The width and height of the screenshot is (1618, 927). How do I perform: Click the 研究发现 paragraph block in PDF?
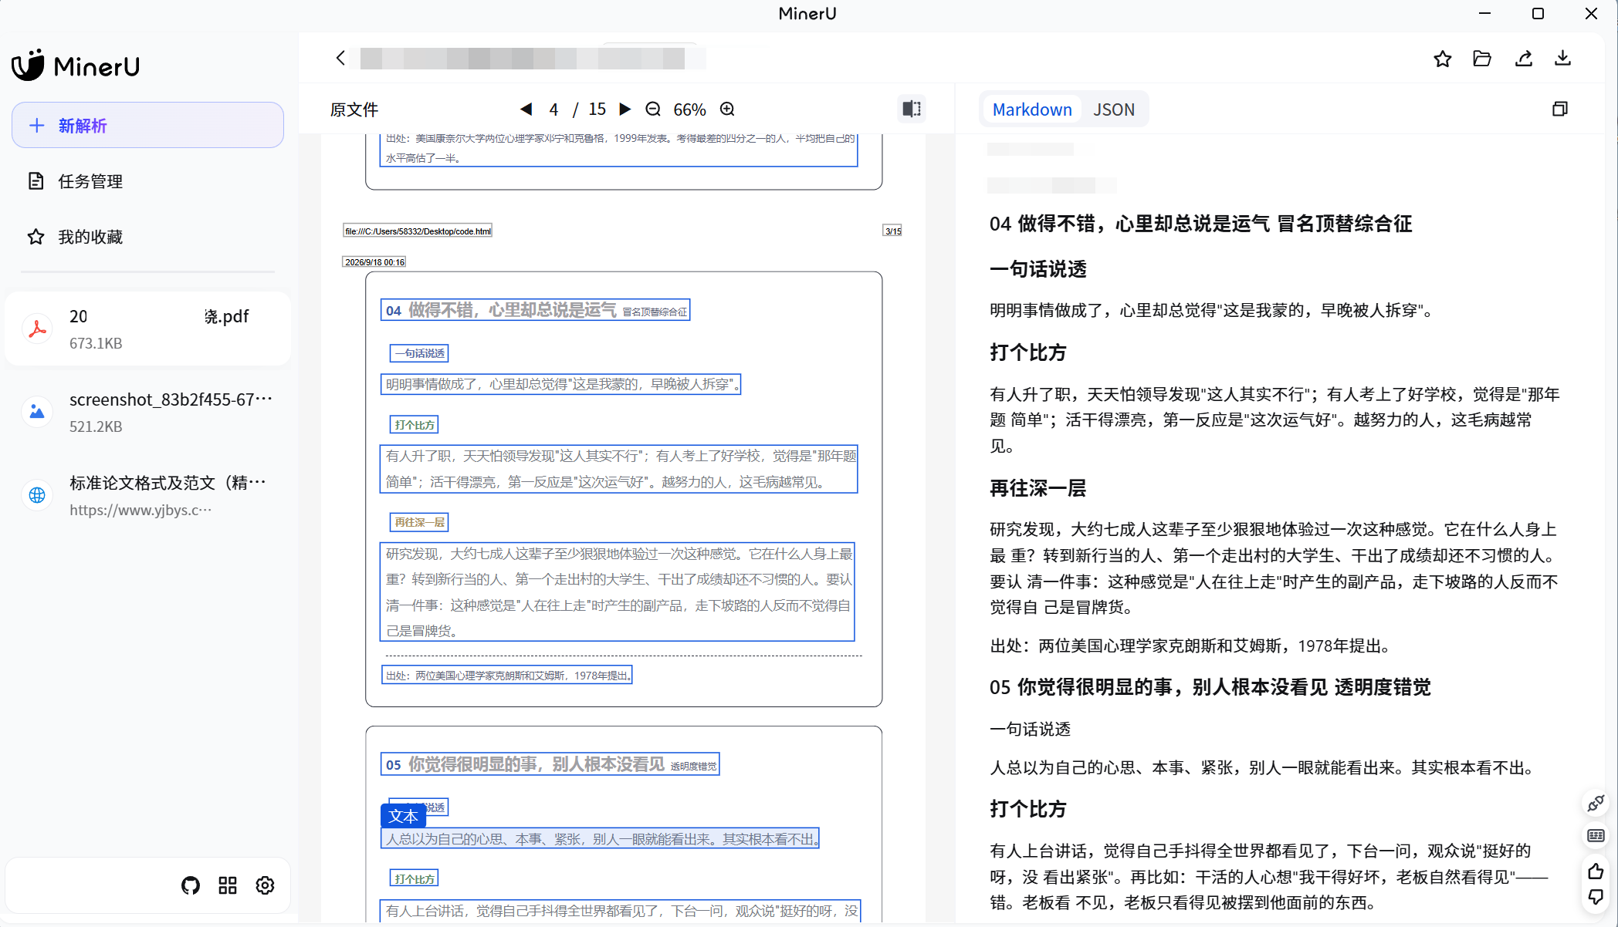point(618,592)
